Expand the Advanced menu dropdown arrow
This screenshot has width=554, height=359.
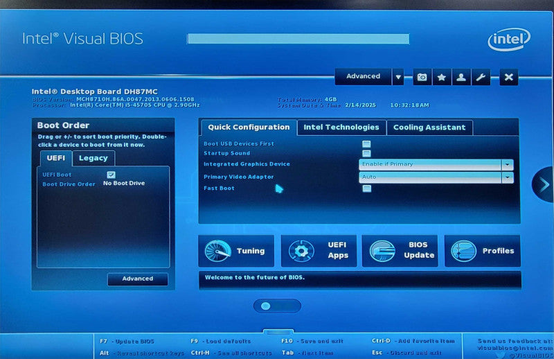pyautogui.click(x=398, y=77)
